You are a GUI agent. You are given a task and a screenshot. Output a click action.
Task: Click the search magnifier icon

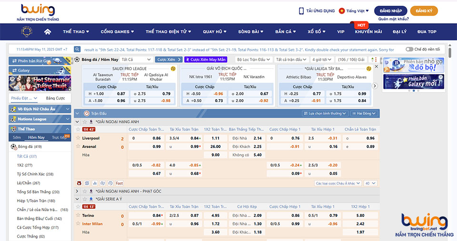tap(77, 49)
